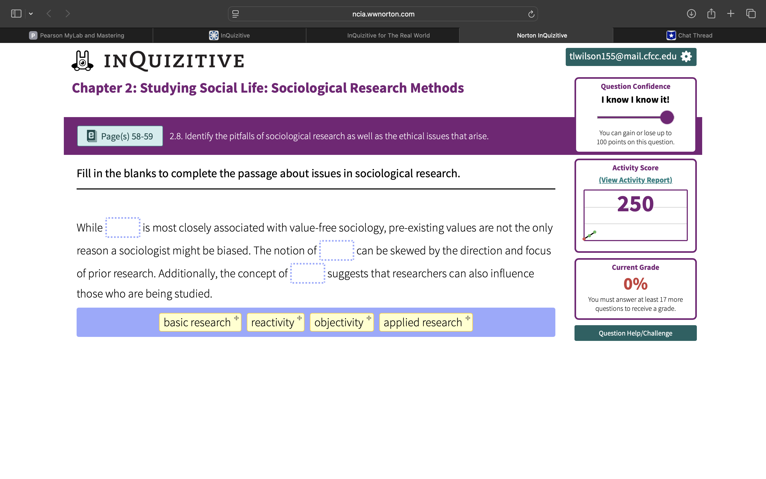Click the website settings icon in address bar
This screenshot has height=479, width=766.
point(235,14)
